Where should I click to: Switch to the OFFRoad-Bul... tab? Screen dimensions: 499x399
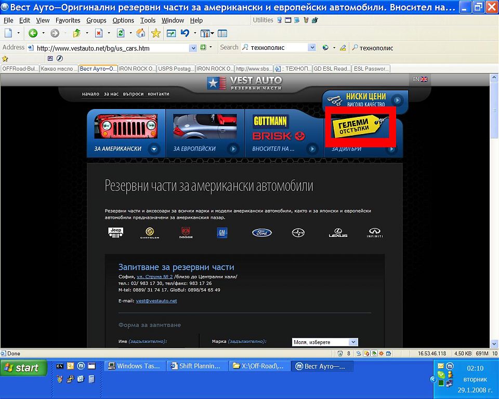20,69
